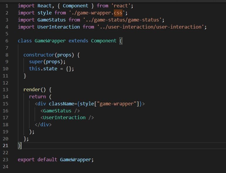Click 'GameWrapper' in the export statement
226x173 pixels.
pos(75,160)
